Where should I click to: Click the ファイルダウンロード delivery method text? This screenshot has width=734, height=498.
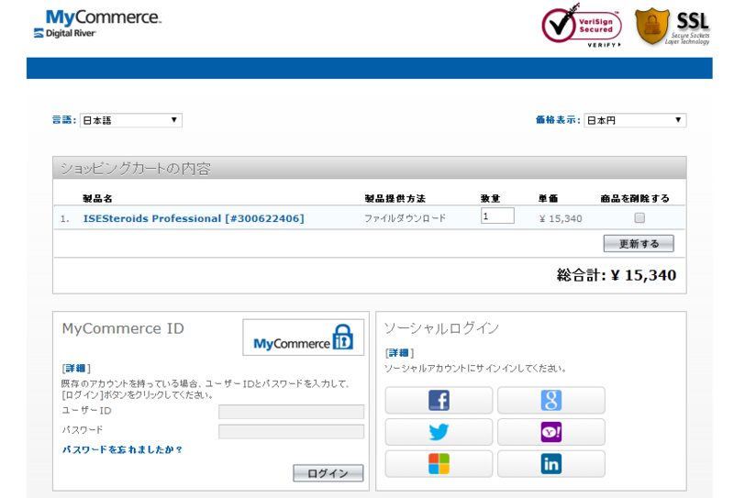click(x=405, y=218)
